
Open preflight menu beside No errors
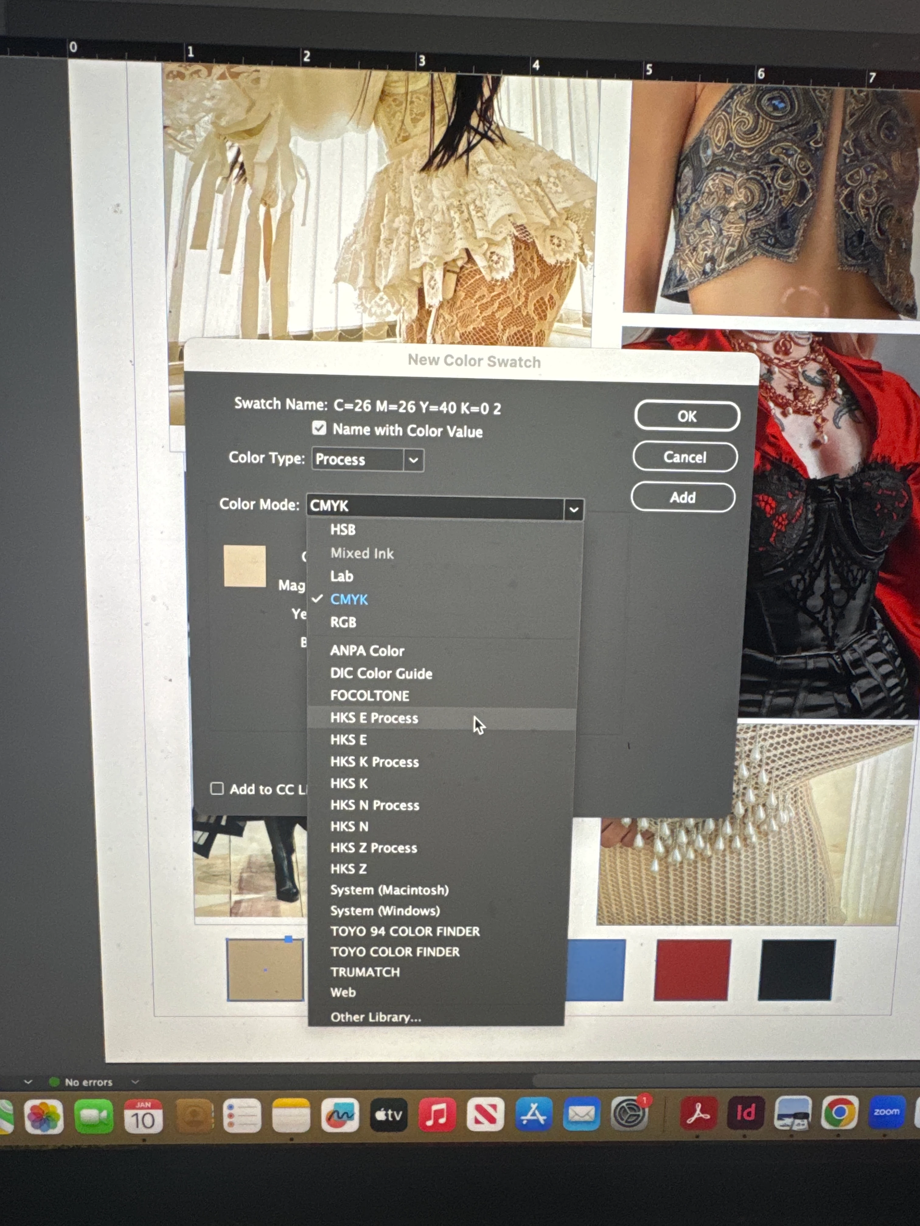click(135, 1081)
